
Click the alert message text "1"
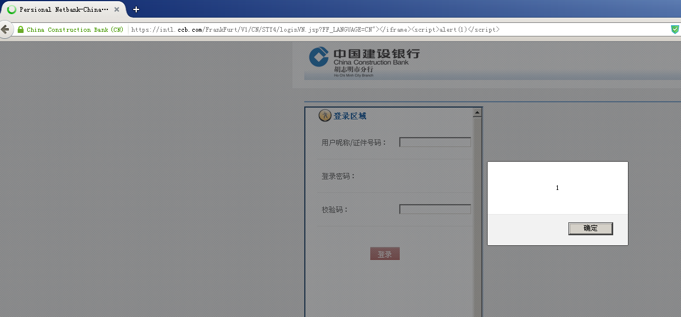(557, 188)
